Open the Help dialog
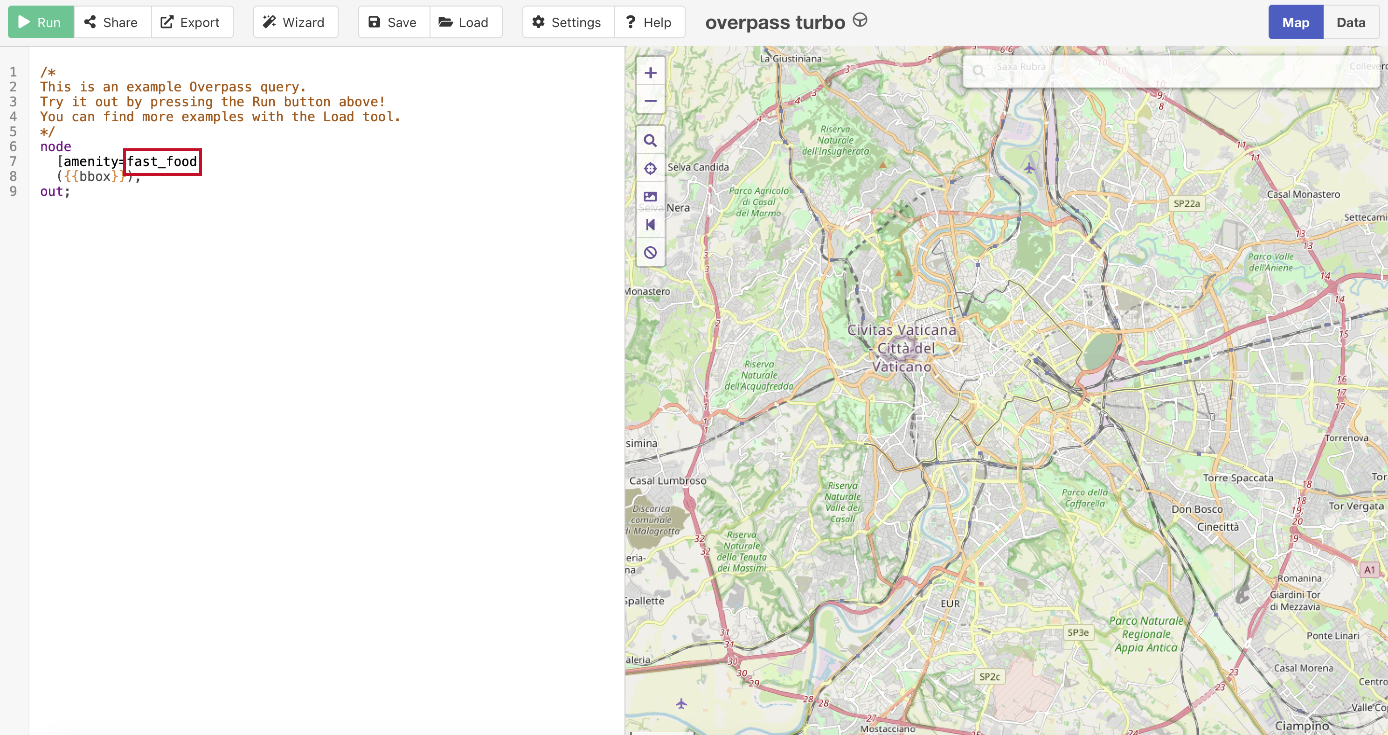The width and height of the screenshot is (1388, 735). [x=649, y=22]
